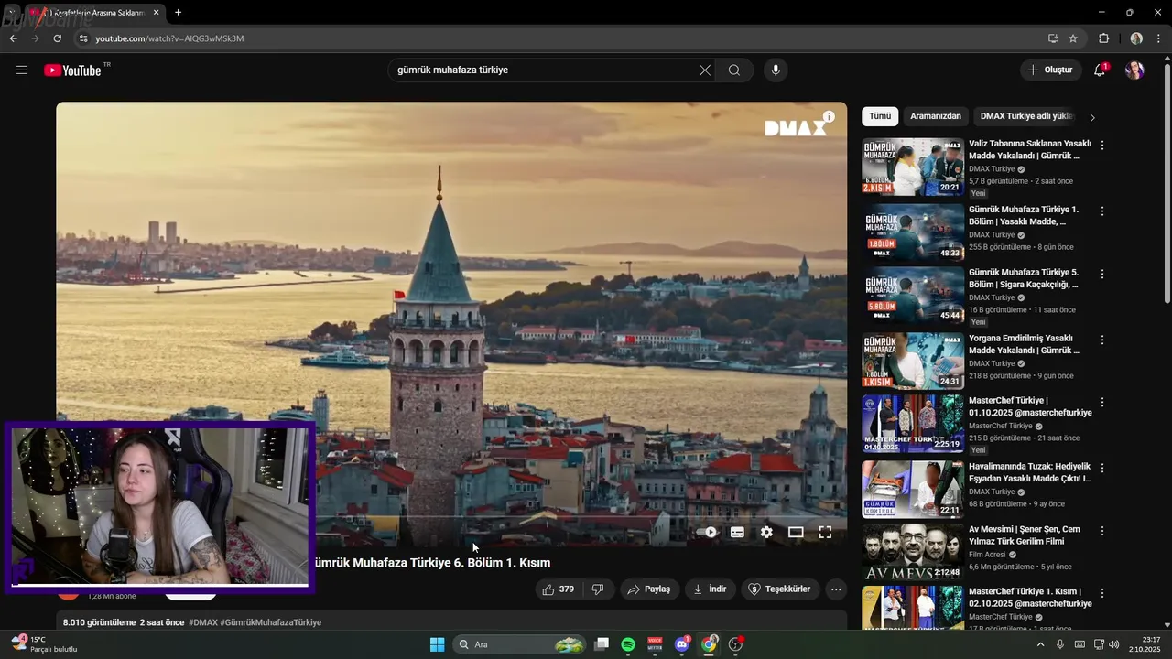Viewport: 1172px width, 659px height.
Task: Reload the YouTube page
Action: [57, 38]
